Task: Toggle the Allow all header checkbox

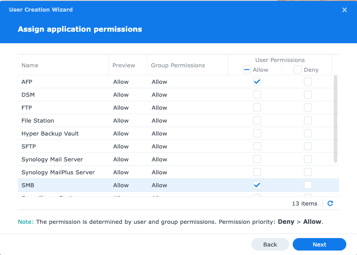Action: click(x=247, y=70)
